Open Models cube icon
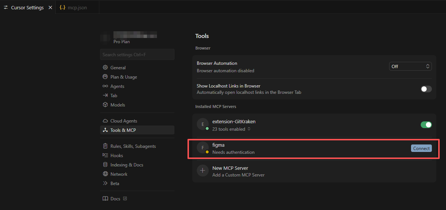Image resolution: width=446 pixels, height=210 pixels. [105, 105]
